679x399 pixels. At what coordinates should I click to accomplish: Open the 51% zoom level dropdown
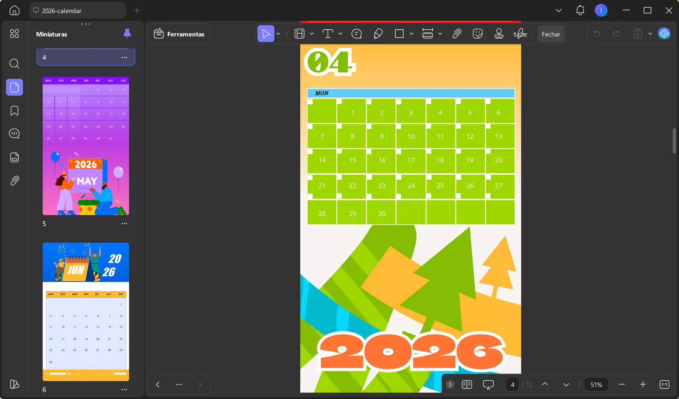point(596,384)
